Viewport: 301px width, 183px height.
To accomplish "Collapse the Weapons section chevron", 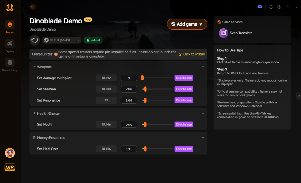I will click(x=203, y=67).
